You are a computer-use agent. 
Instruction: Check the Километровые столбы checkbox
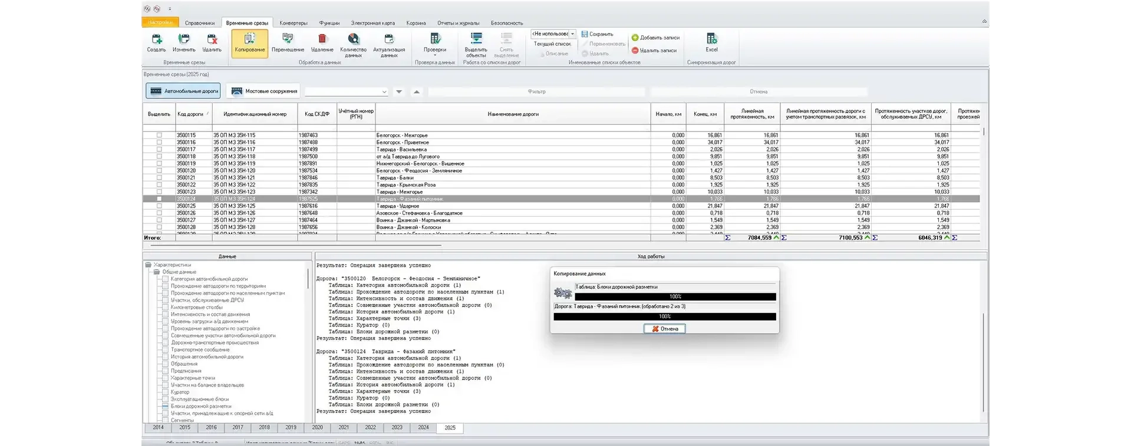166,308
